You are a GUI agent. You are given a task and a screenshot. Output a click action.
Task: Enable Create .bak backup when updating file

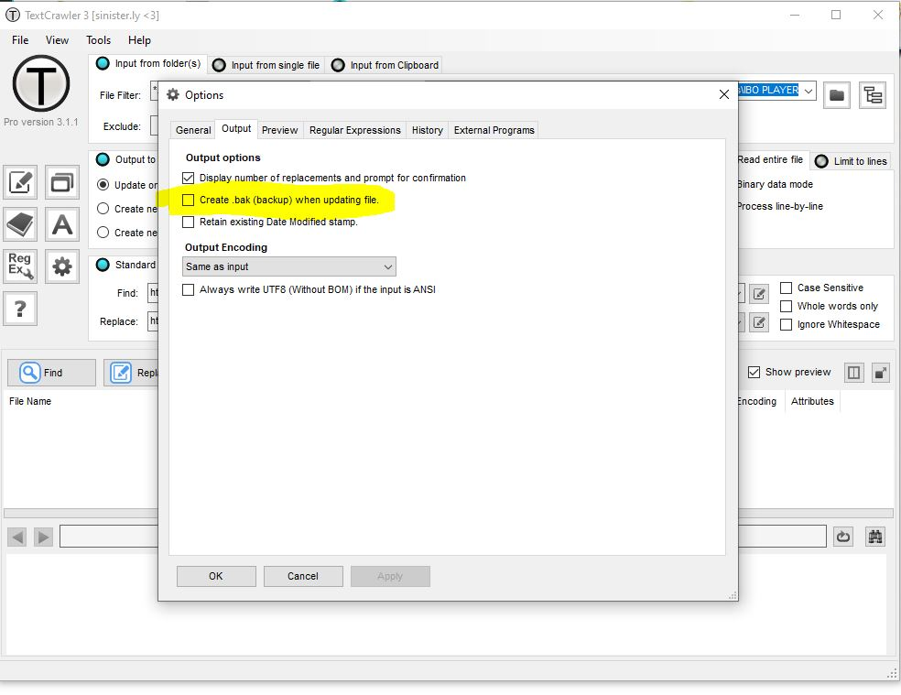click(x=189, y=200)
